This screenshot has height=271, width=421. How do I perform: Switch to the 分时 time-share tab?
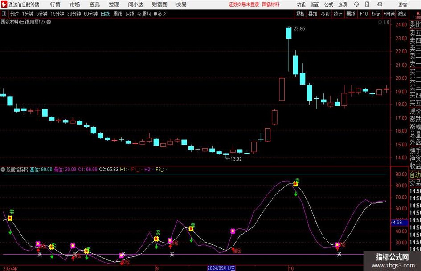[15, 14]
